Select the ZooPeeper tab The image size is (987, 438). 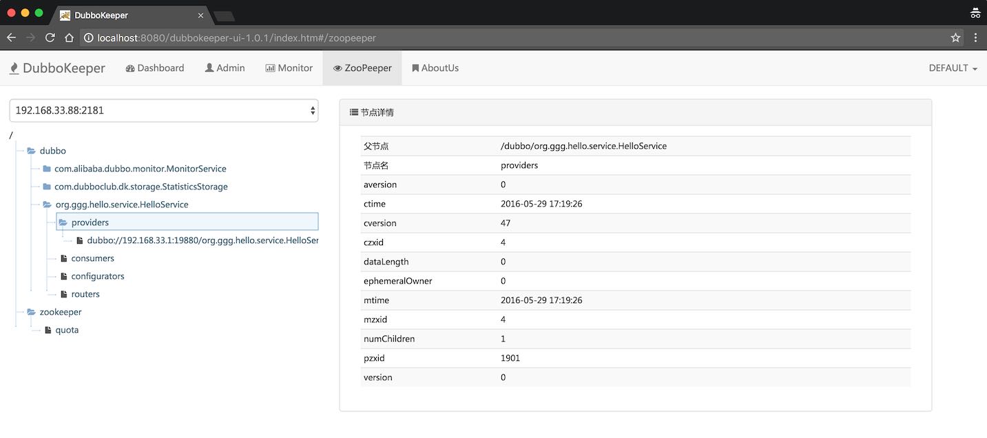[x=362, y=67]
